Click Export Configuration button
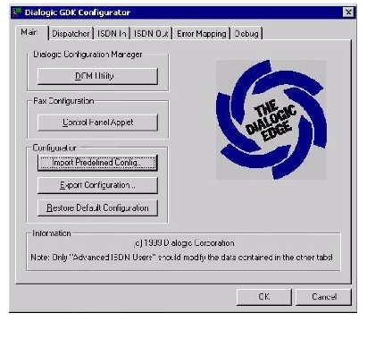Viewport: 367px width, 347px height. 97,185
